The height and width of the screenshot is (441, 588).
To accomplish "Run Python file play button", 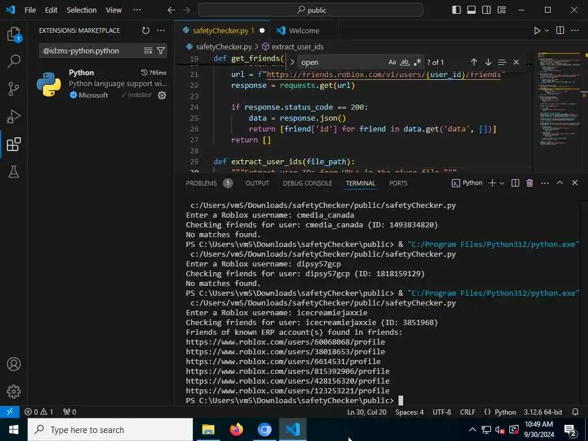I will pos(537,31).
